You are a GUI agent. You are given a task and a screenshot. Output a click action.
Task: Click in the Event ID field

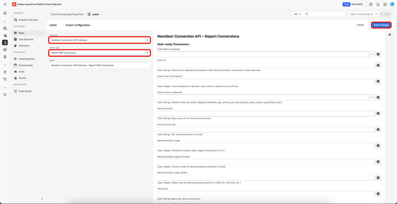coord(266,65)
